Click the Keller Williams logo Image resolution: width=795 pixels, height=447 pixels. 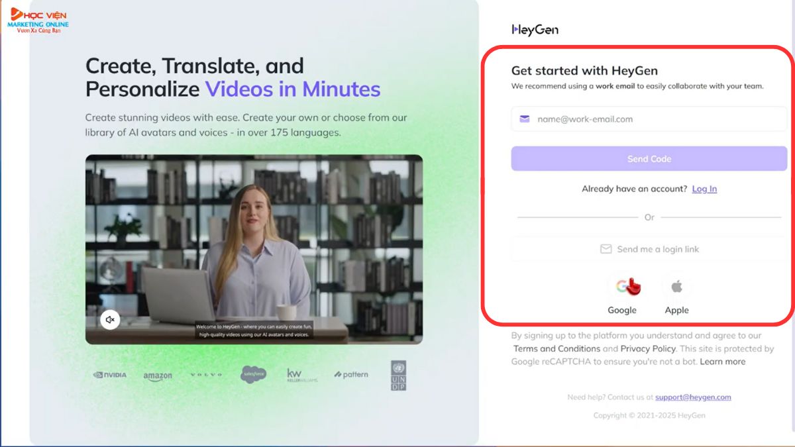[x=302, y=375]
